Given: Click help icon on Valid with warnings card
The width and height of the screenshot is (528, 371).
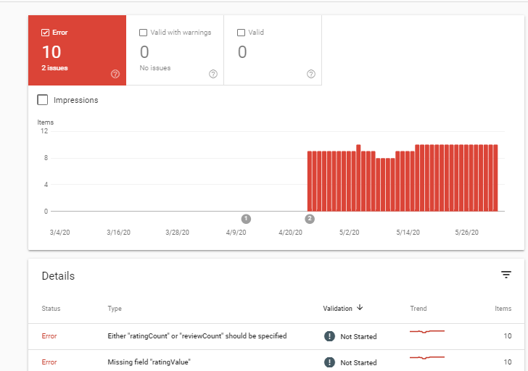Looking at the screenshot, I should 213,74.
